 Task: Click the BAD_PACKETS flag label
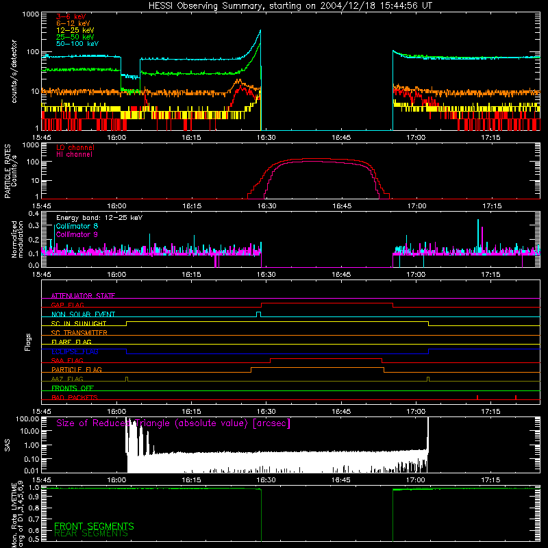coord(75,397)
